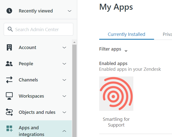Click the Channels arrows icon
The image size is (172, 137).
[x=9, y=80]
